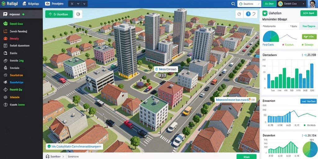Click the diamond-shaped icon in the left sidebar
This screenshot has height=159, width=318.
tap(6, 90)
